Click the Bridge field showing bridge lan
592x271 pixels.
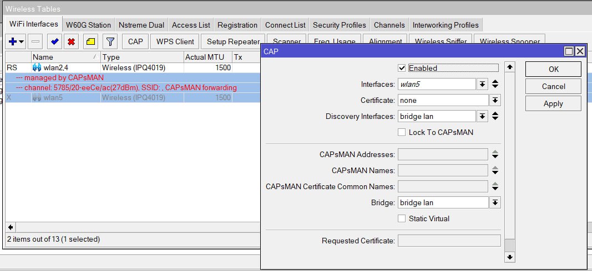click(x=443, y=202)
